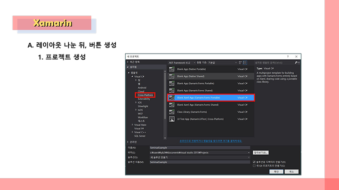The height and width of the screenshot is (190, 339).
Task: Select Workflow in the template tree
Action: tap(143, 118)
